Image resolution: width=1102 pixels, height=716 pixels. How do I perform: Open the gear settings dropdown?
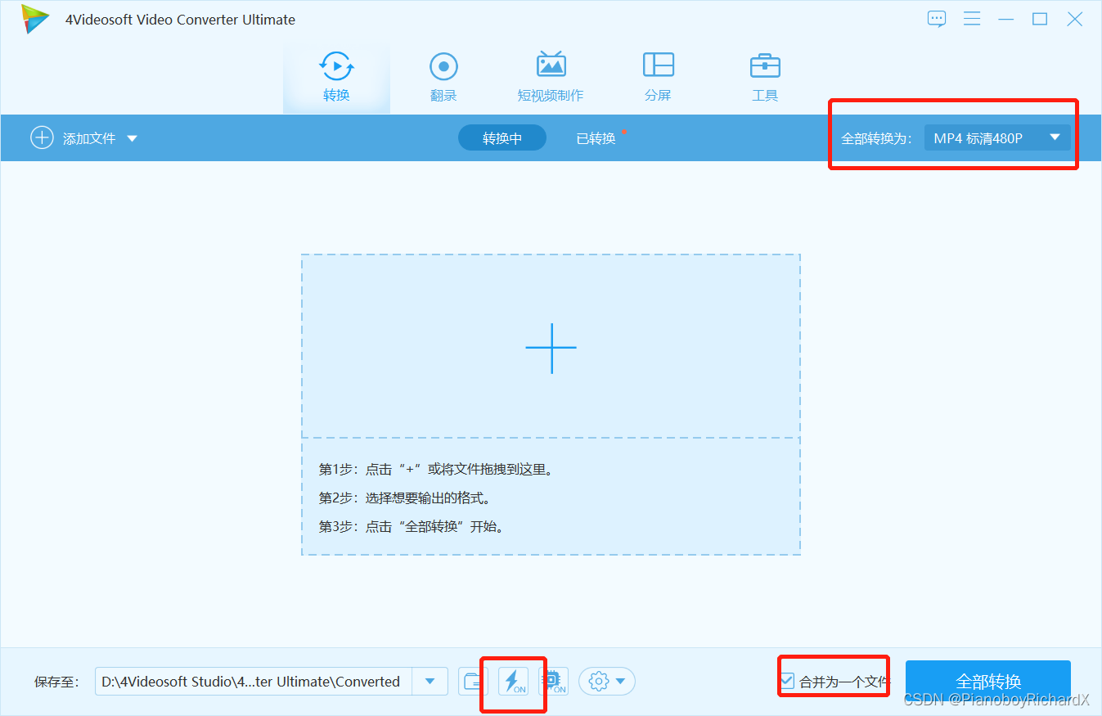click(607, 682)
